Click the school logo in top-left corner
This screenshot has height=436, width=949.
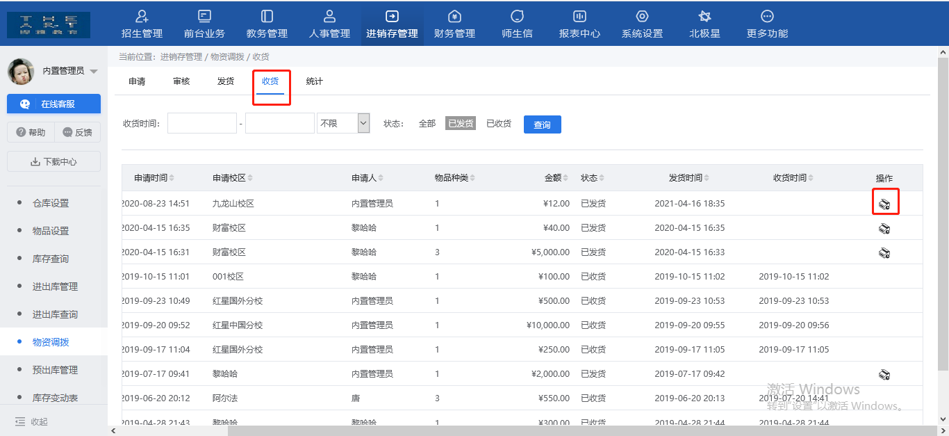pyautogui.click(x=49, y=24)
